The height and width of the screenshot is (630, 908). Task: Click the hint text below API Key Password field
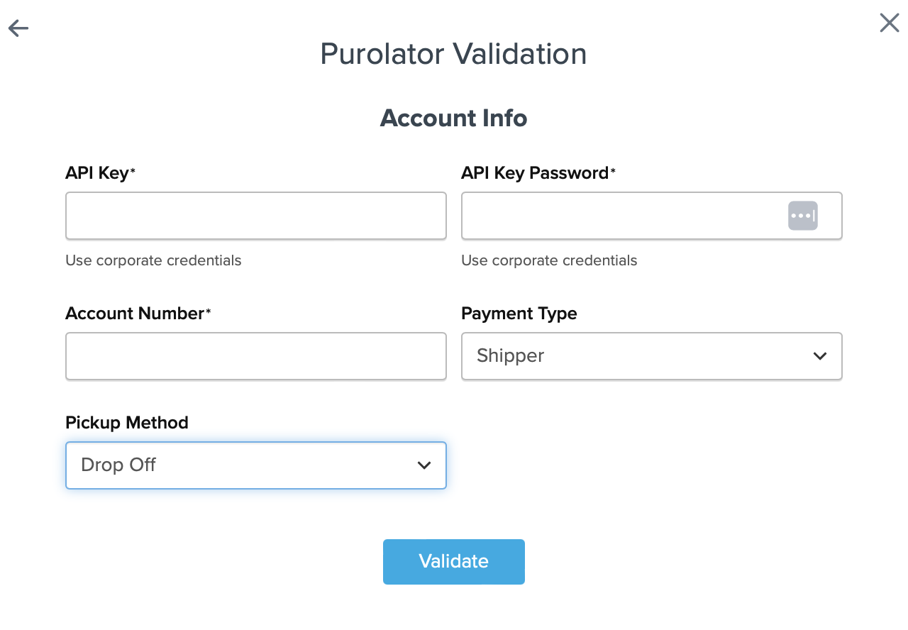tap(549, 260)
